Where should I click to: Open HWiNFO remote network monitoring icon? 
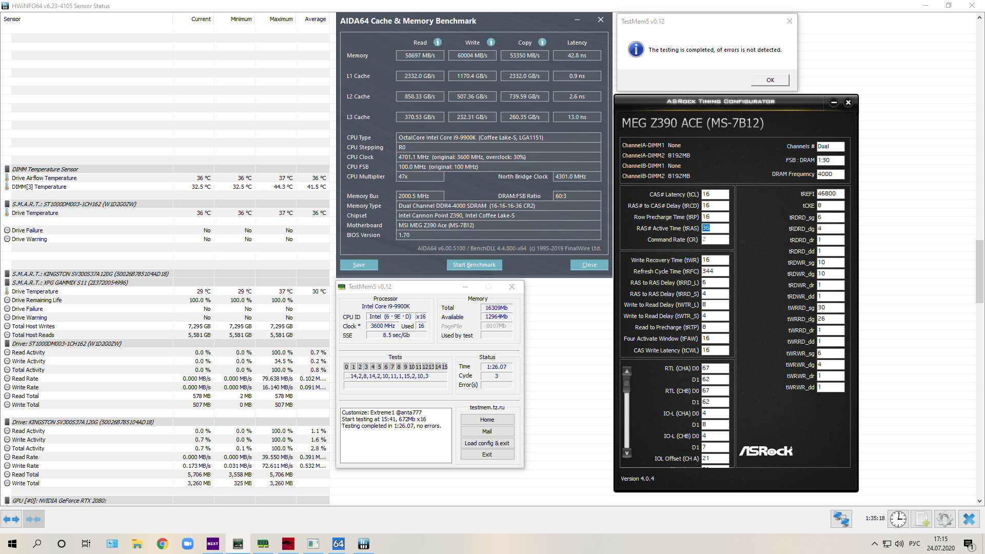tap(841, 519)
